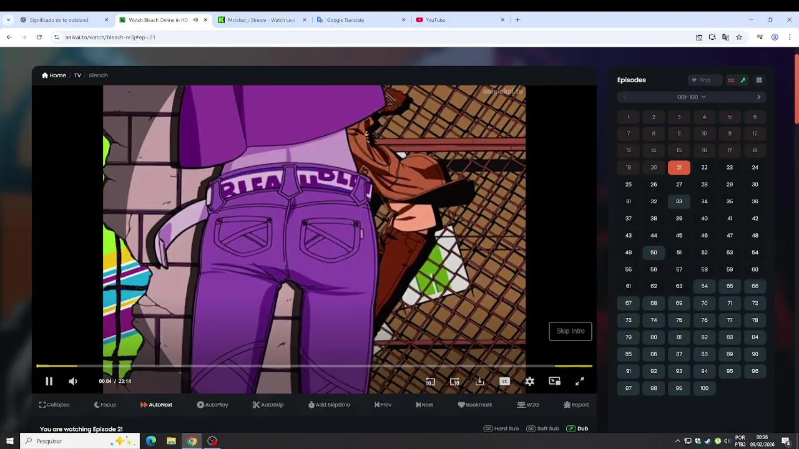This screenshot has width=799, height=449.
Task: Go to the Next episode
Action: coord(424,405)
